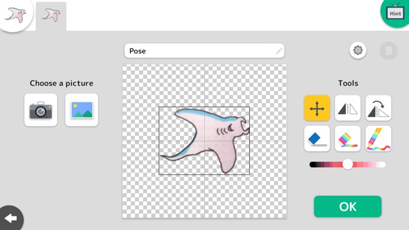Screen dimensions: 409x230
Task: Open the settings gear
Action: tap(358, 50)
